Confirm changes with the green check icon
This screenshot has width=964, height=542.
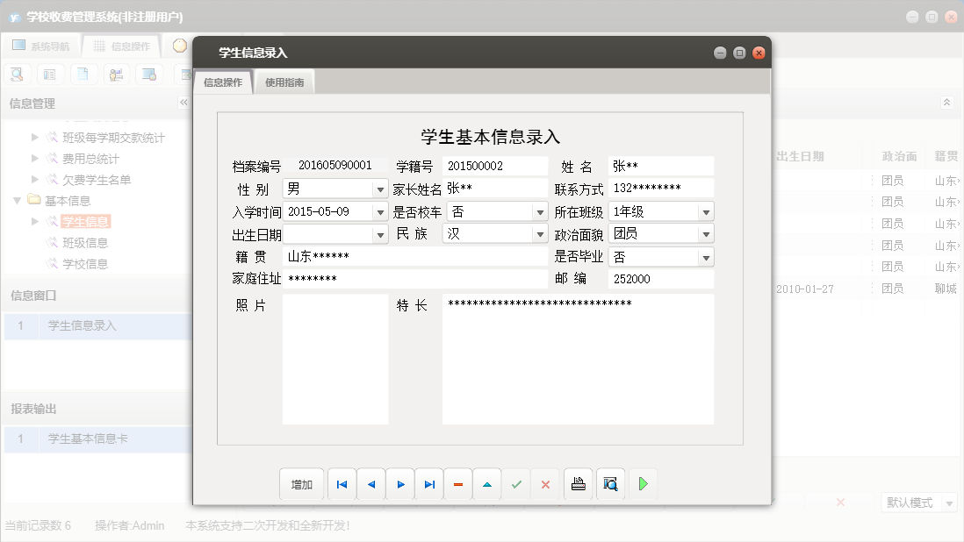[x=516, y=483]
